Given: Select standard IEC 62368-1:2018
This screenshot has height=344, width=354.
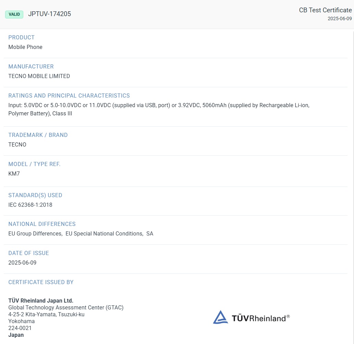Looking at the screenshot, I should tap(30, 205).
